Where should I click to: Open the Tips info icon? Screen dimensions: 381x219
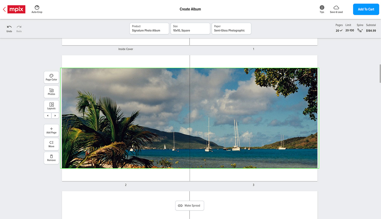coord(322,7)
